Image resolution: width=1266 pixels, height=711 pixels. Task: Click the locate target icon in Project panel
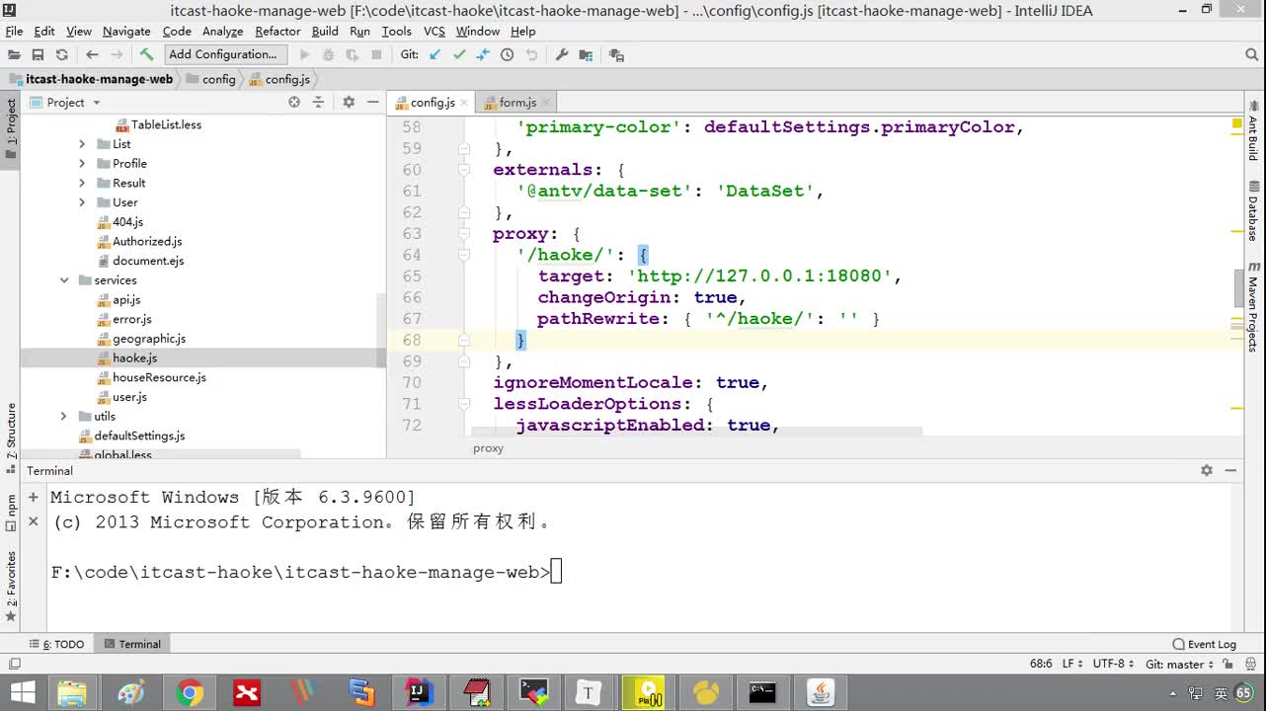point(294,102)
